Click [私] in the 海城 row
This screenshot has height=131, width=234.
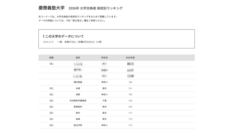click(x=51, y=119)
